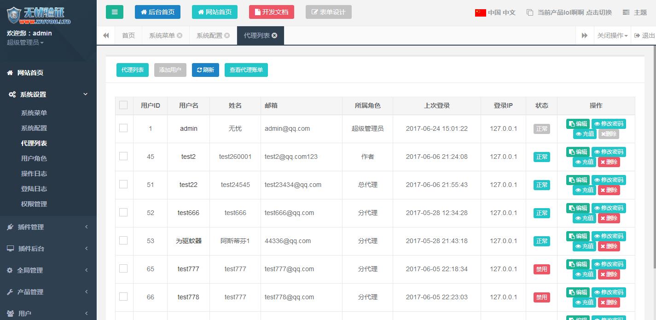The width and height of the screenshot is (656, 320).
Task: Click the hamburger menu toggle icon
Action: pyautogui.click(x=115, y=12)
